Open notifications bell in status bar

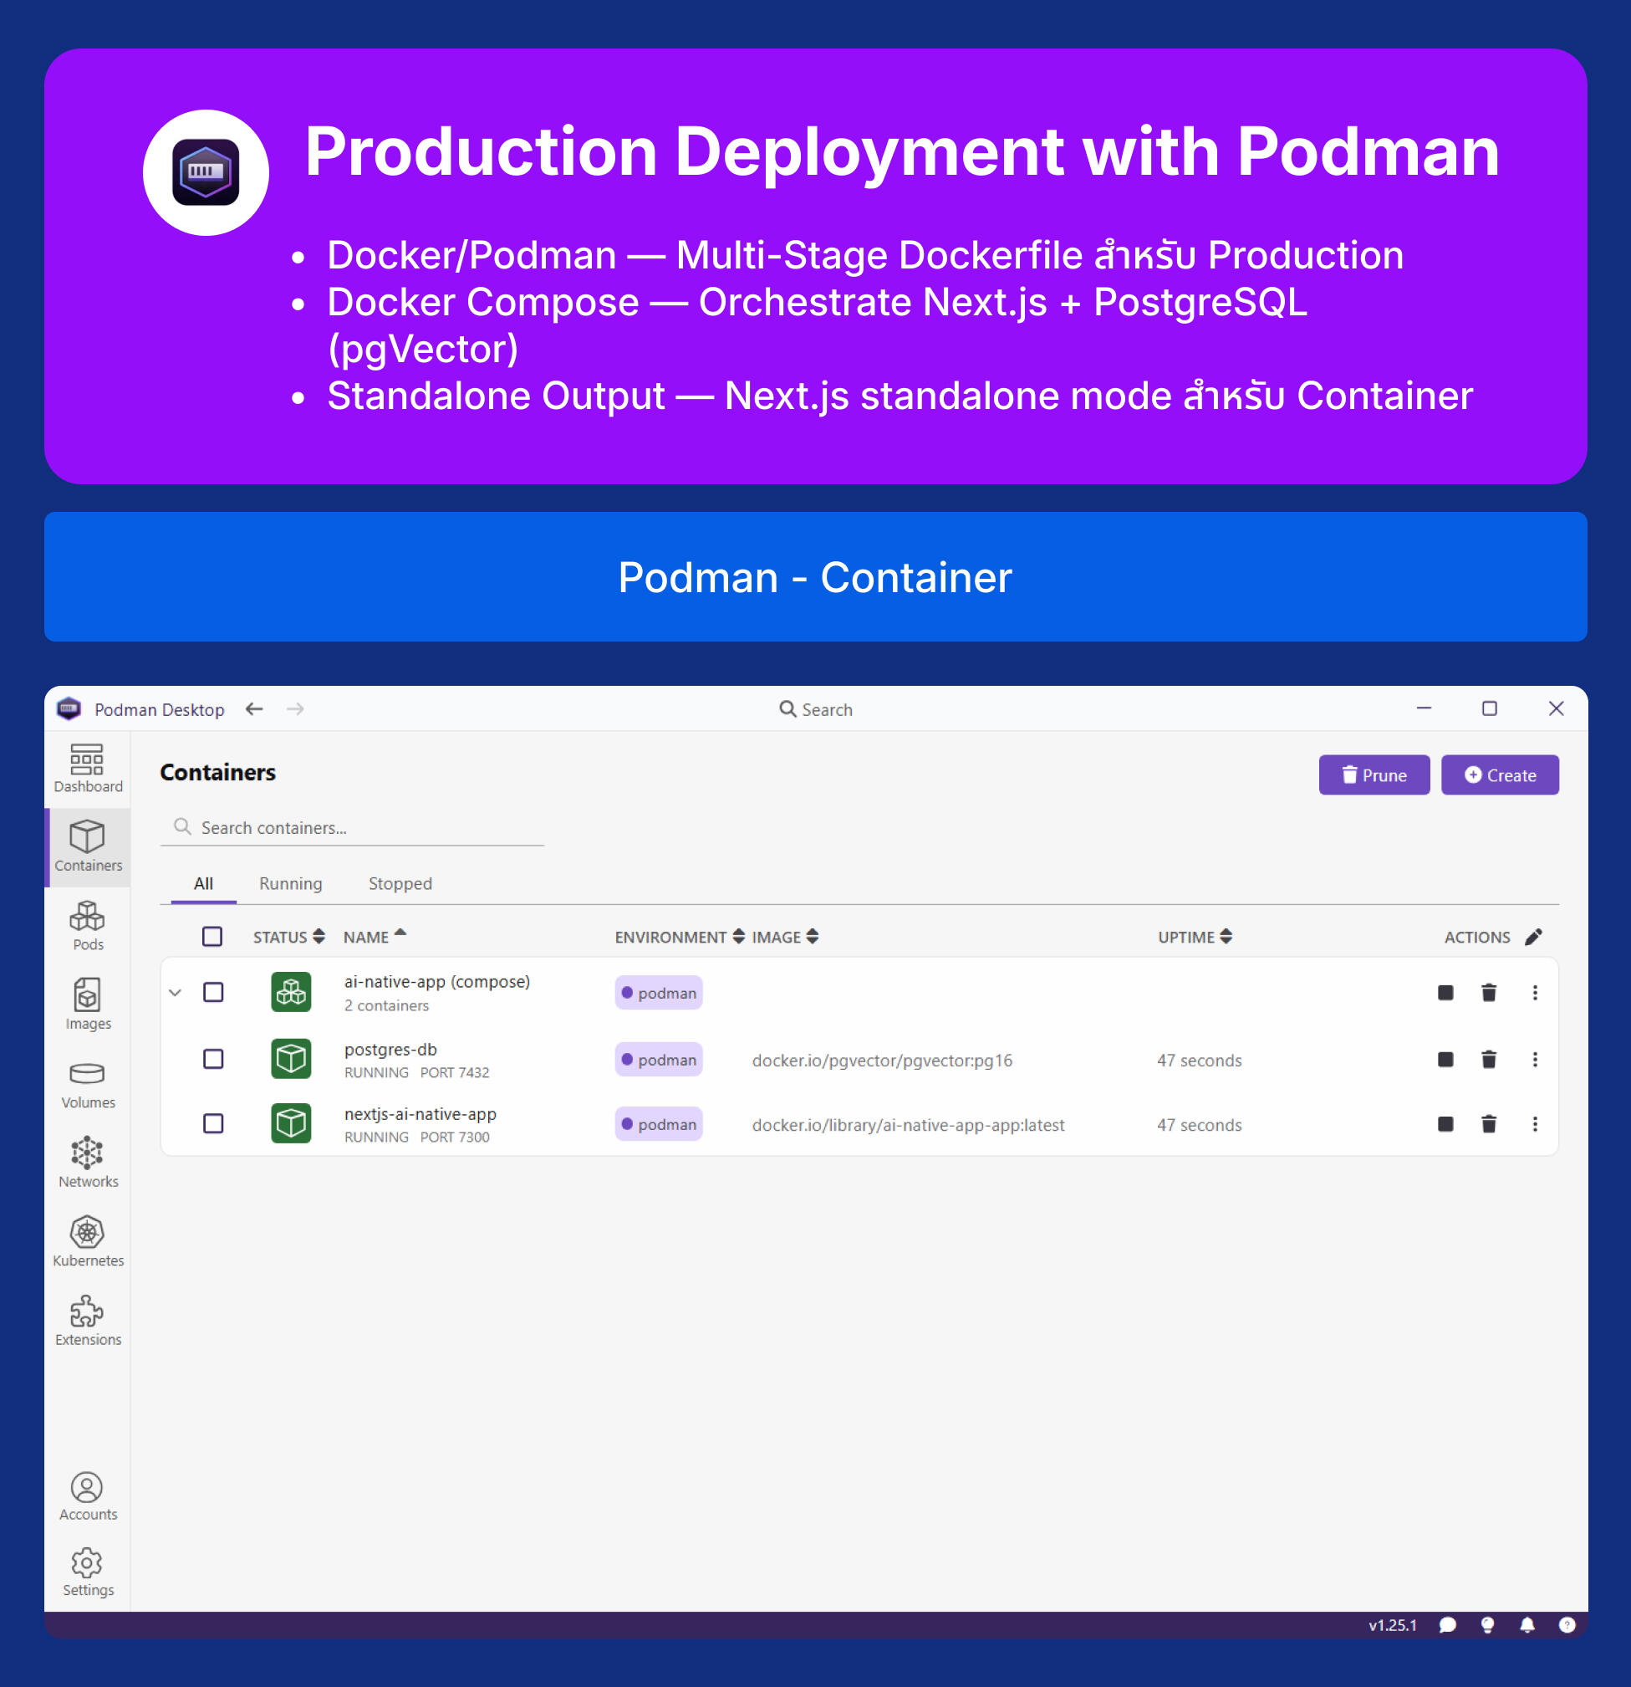coord(1527,1625)
